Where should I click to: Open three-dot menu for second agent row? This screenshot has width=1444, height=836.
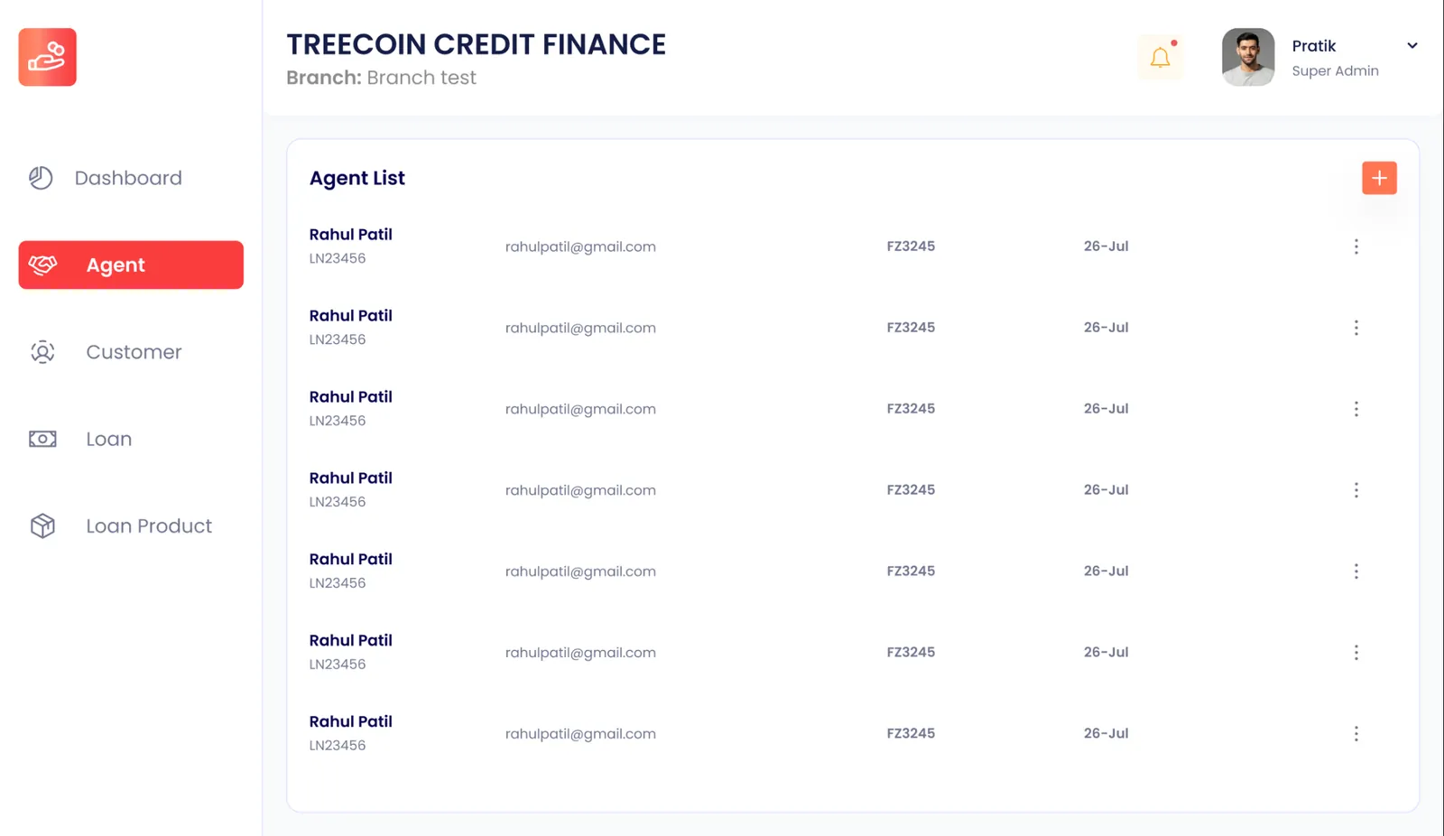[1356, 328]
